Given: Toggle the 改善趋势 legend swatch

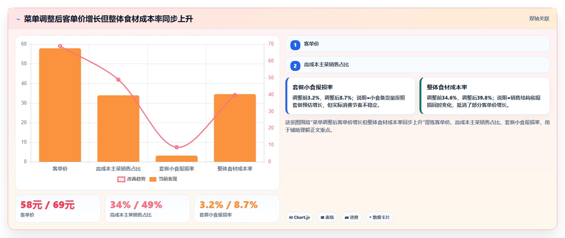Looking at the screenshot, I should 121,179.
